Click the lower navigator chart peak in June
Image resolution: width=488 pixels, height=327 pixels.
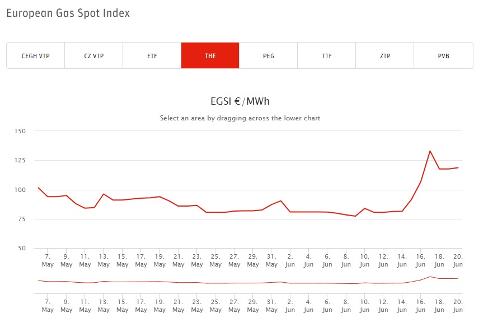tap(430, 276)
